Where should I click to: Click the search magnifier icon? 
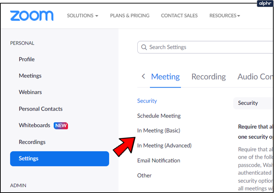coord(144,47)
